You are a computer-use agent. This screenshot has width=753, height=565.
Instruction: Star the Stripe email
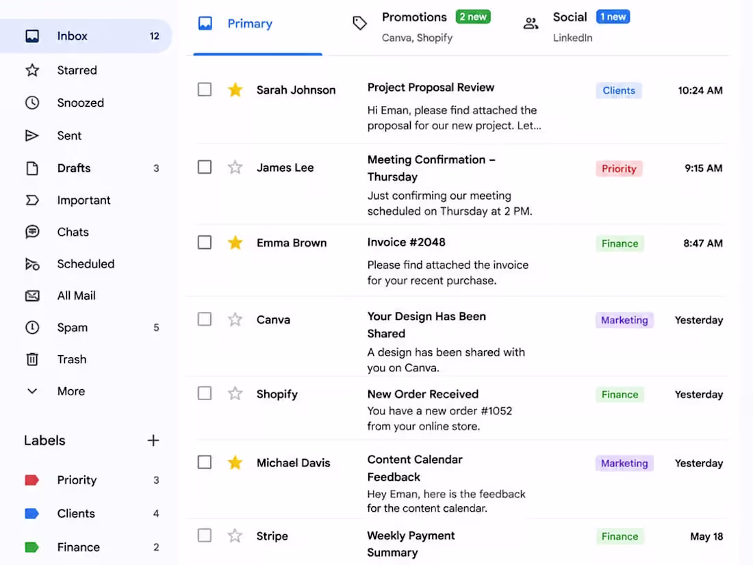tap(235, 536)
